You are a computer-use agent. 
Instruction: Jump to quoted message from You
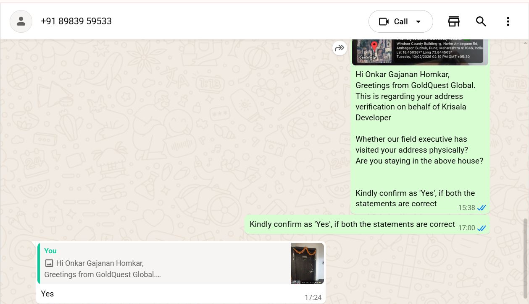click(181, 263)
